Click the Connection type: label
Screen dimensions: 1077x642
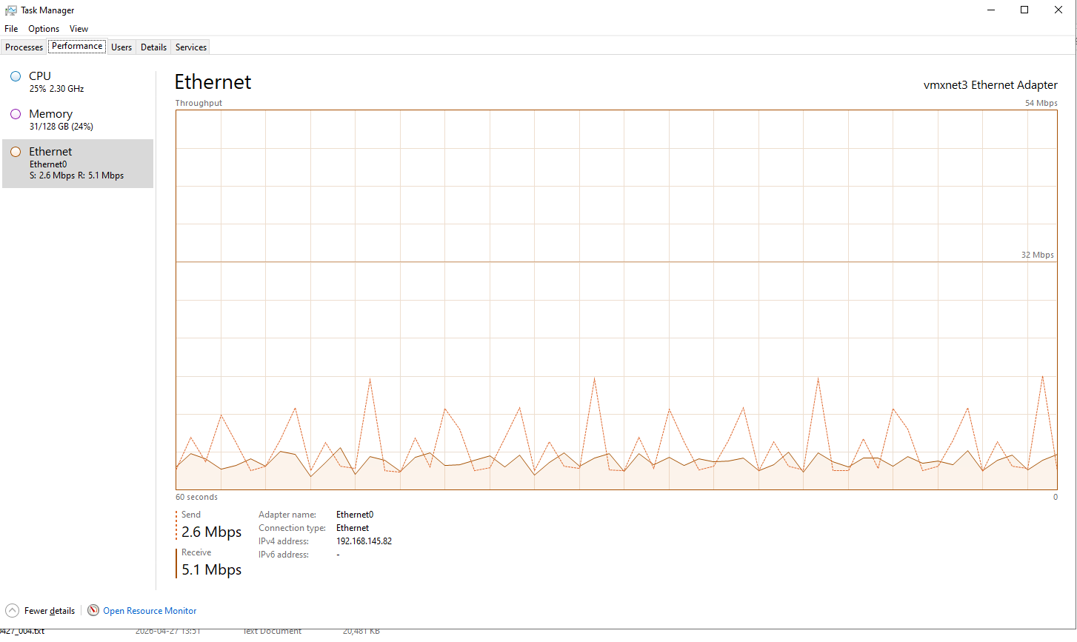pos(293,528)
